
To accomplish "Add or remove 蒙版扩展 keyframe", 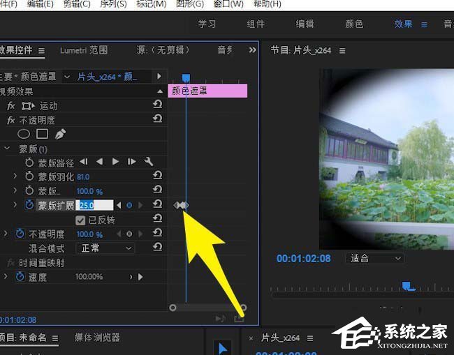I will [x=129, y=205].
